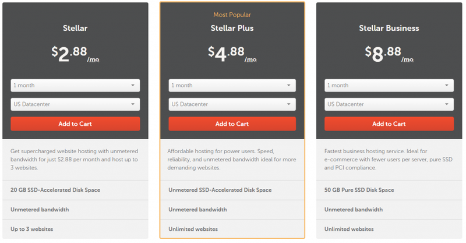This screenshot has height=243, width=466.
Task: Open the Stellar Business datacenter dropdown
Action: tap(389, 104)
